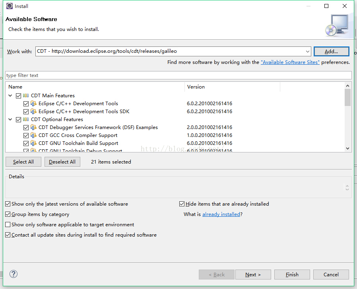The height and width of the screenshot is (289, 357).
Task: Click the Add... button
Action: (x=331, y=51)
